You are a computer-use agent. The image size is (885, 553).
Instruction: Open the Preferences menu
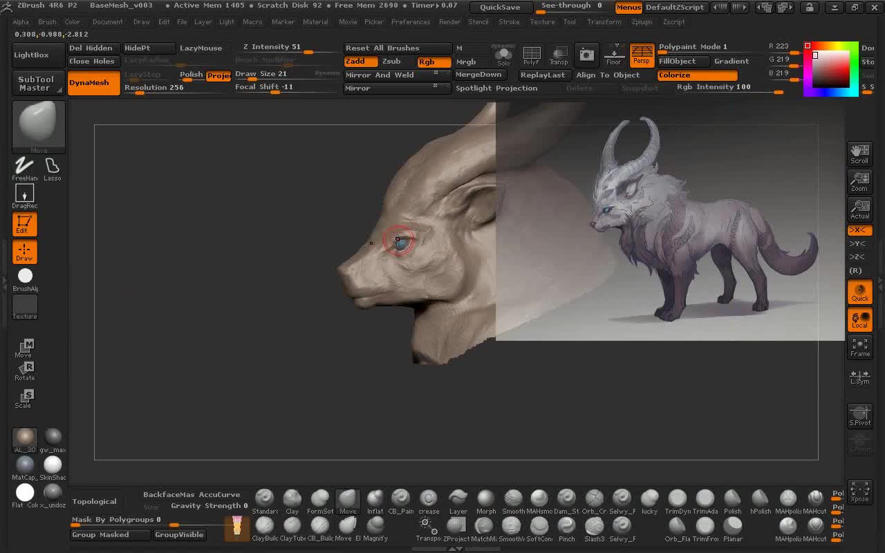tap(411, 22)
